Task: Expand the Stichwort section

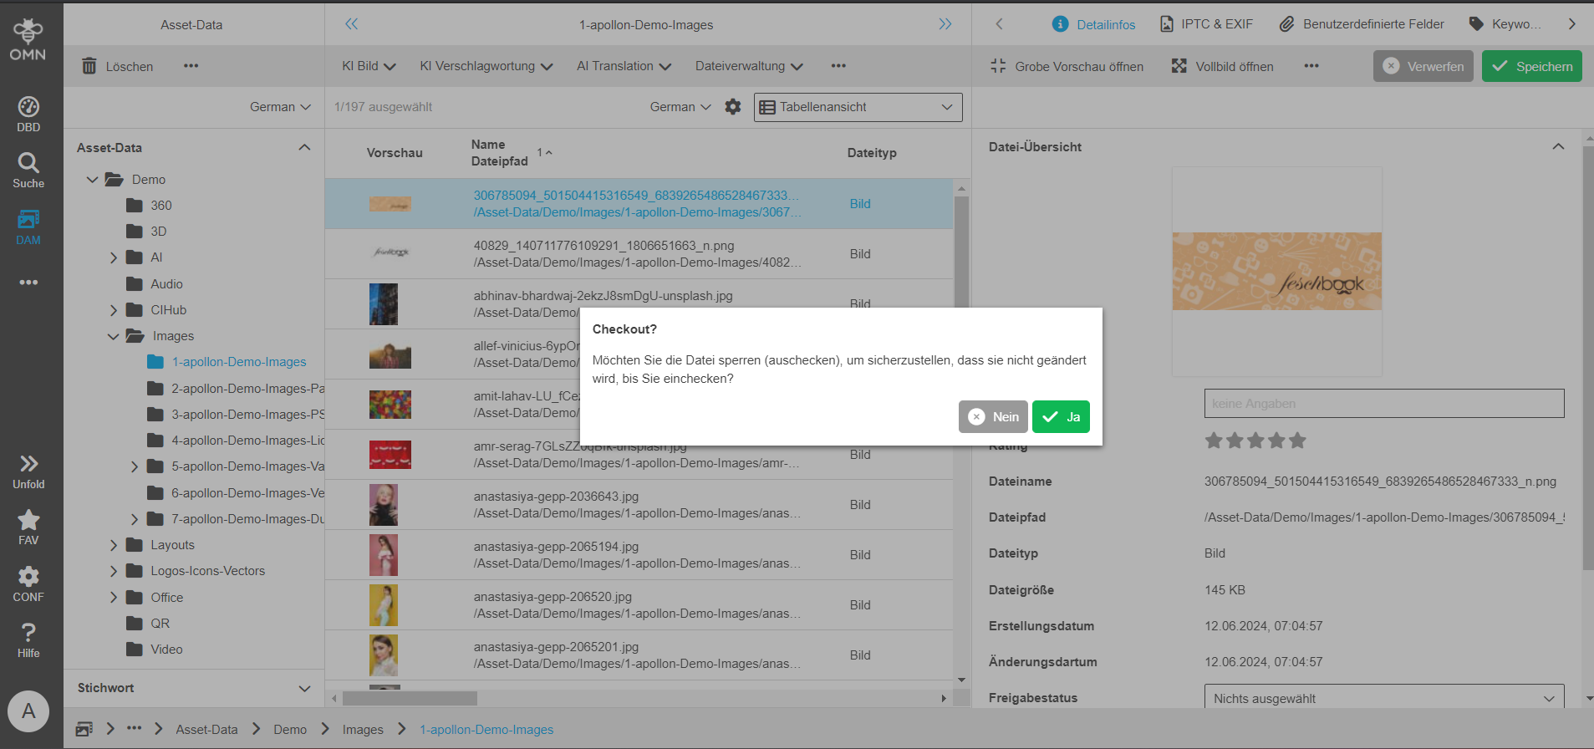Action: (304, 688)
